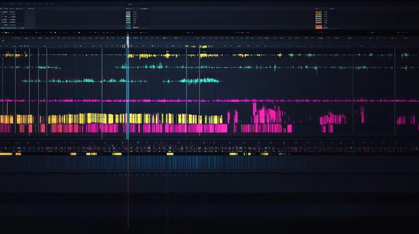Select the magenta waveform track spanning the timeline
Image resolution: width=419 pixels, height=234 pixels.
tap(210, 101)
